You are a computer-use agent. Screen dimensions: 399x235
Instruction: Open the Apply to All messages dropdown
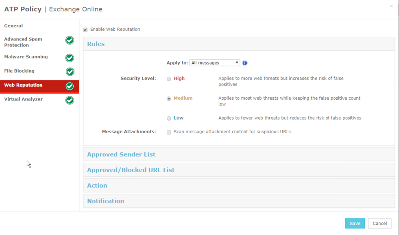[x=215, y=63]
